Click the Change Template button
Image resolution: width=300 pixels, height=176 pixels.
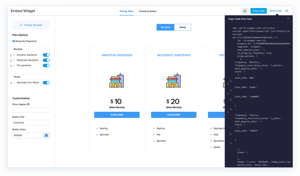[x=31, y=25]
